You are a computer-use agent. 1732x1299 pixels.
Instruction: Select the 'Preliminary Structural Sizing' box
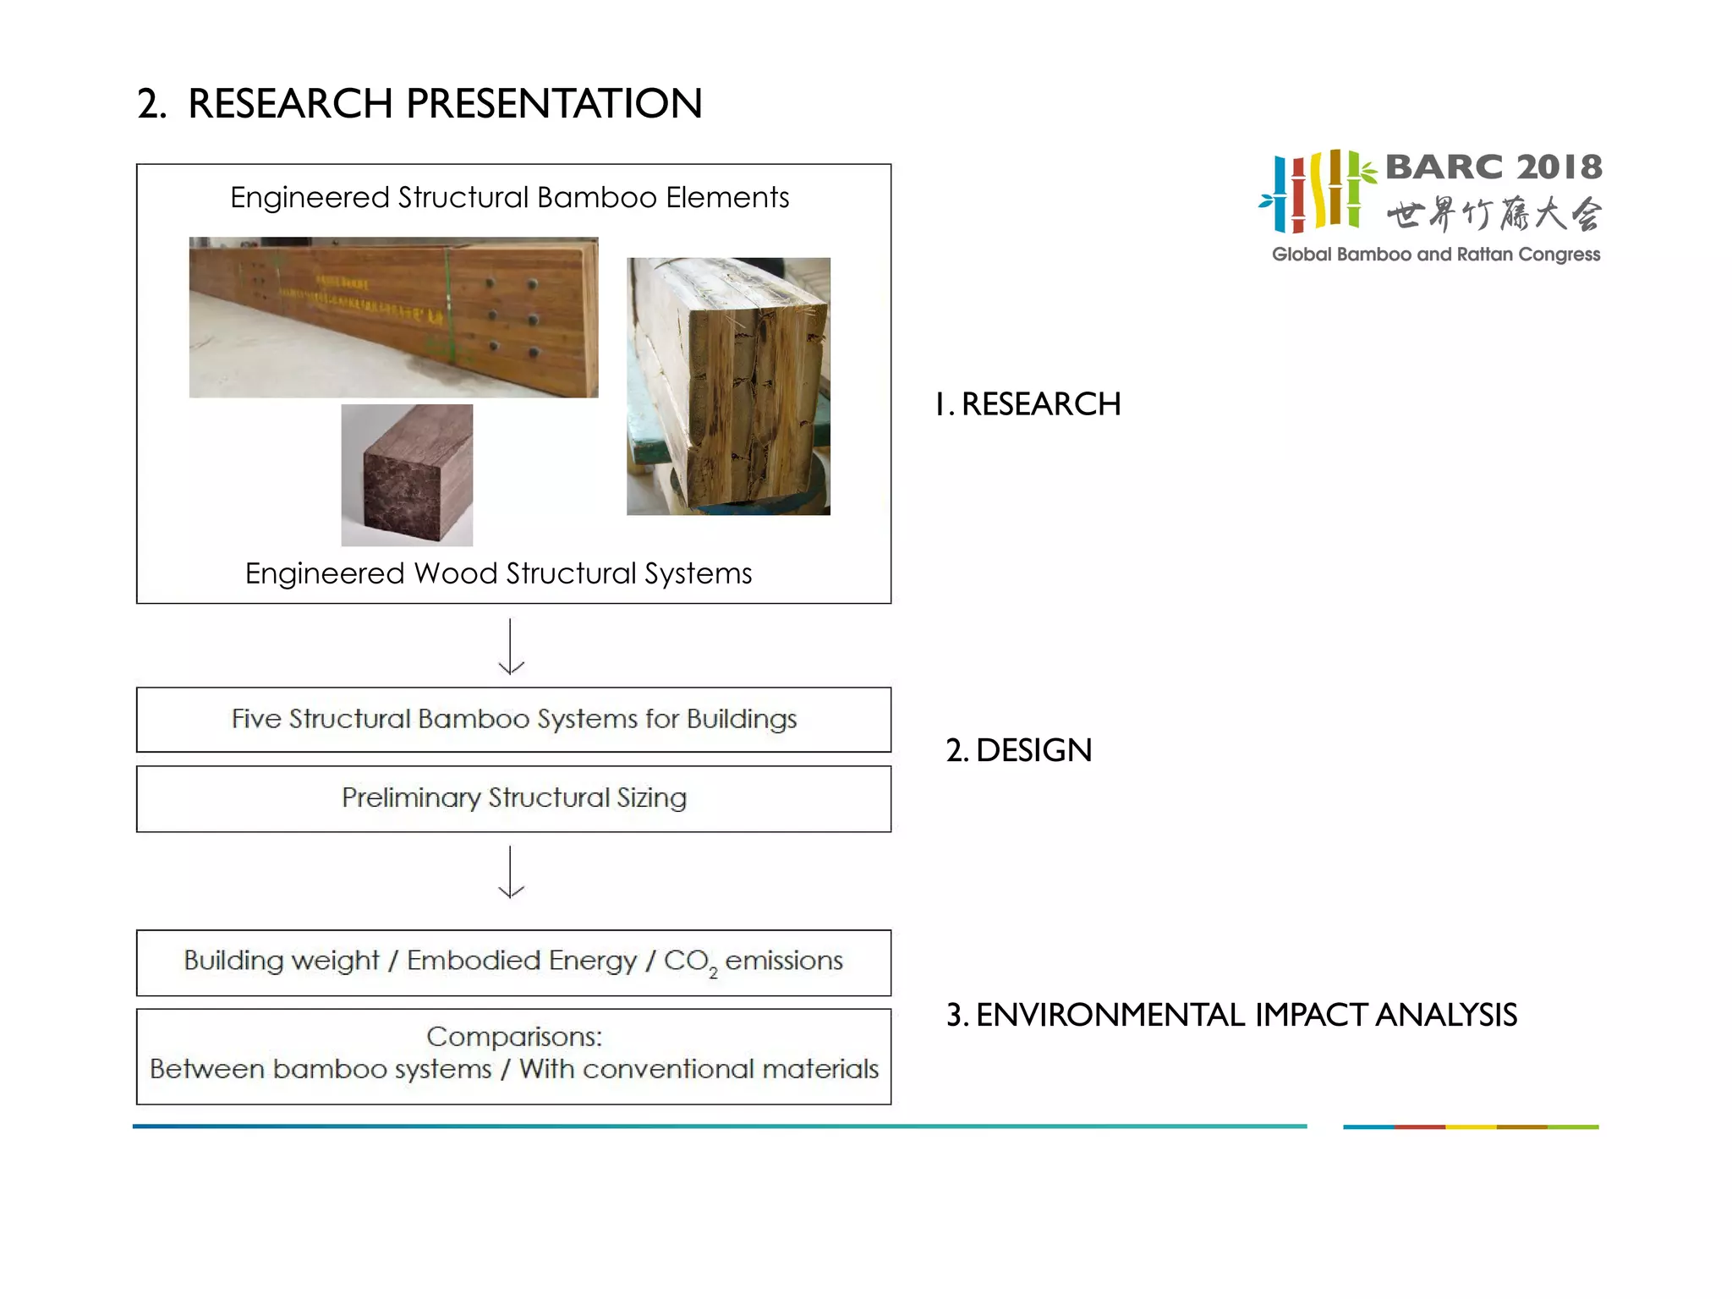(513, 799)
